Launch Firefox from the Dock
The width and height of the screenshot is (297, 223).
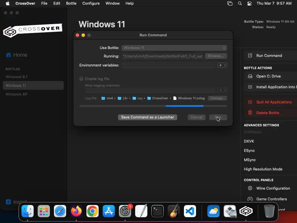[76, 211]
